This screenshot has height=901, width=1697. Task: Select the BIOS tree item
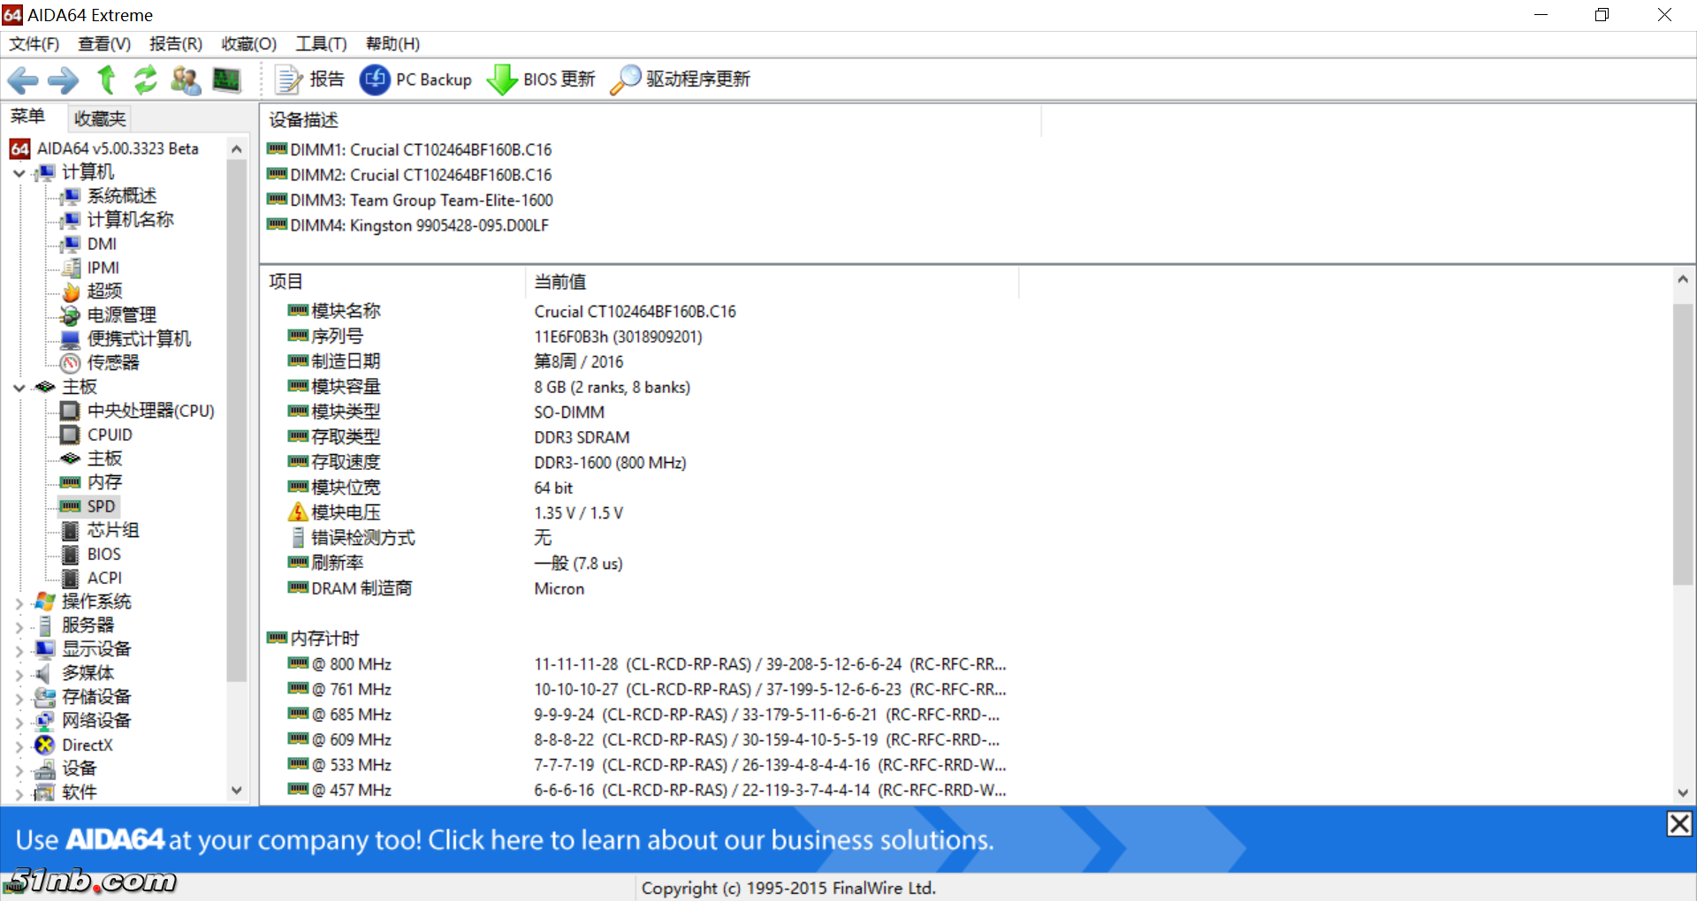[103, 554]
